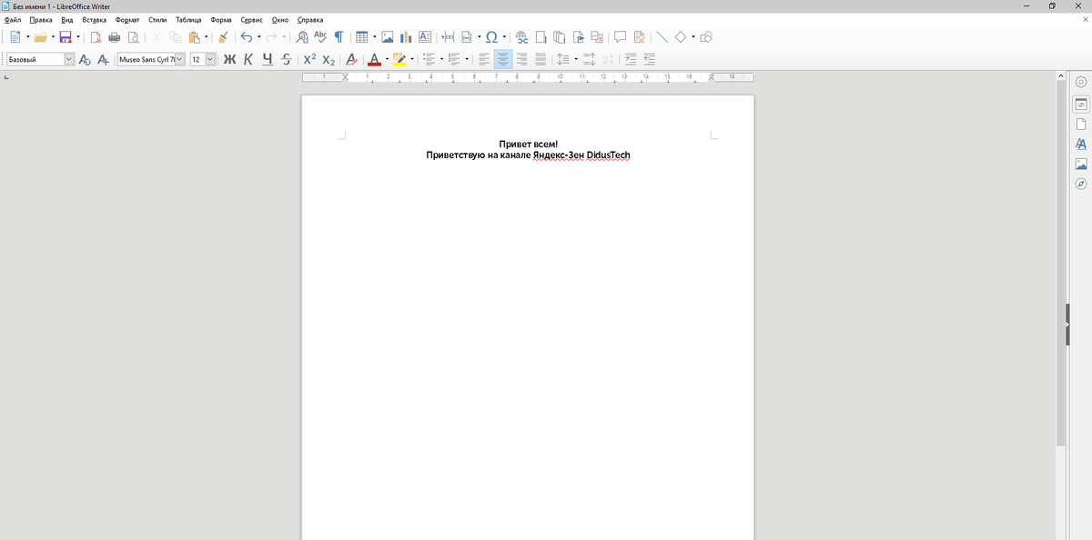1092x540 pixels.
Task: Open the sidebar Gallery panel
Action: click(1081, 164)
